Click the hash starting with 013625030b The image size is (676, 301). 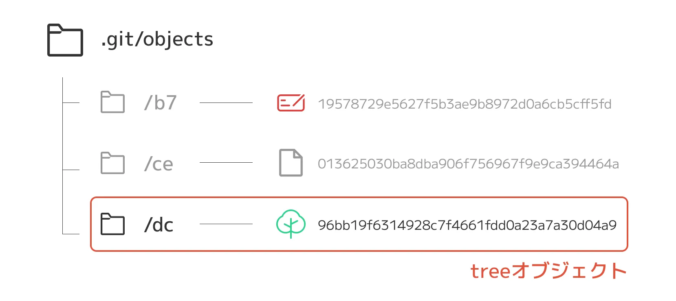(x=468, y=164)
